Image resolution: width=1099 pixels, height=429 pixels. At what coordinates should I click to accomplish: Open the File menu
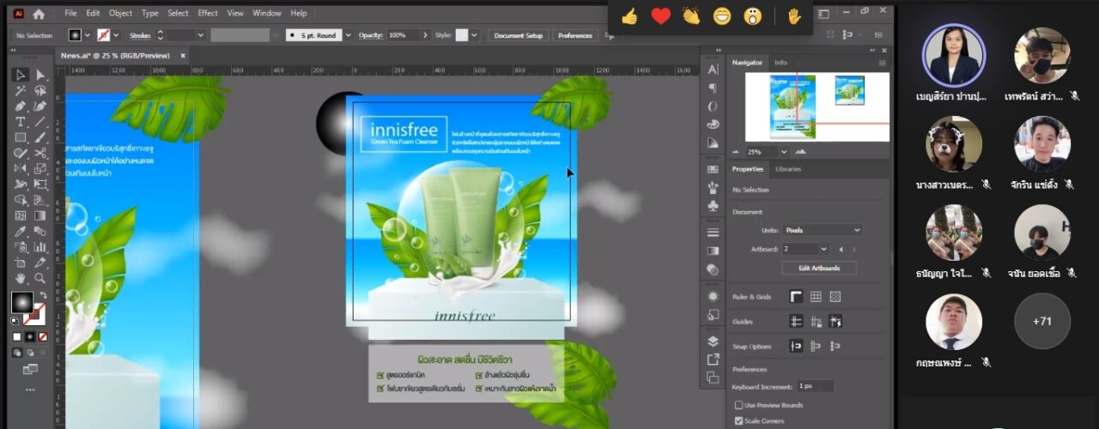point(70,13)
